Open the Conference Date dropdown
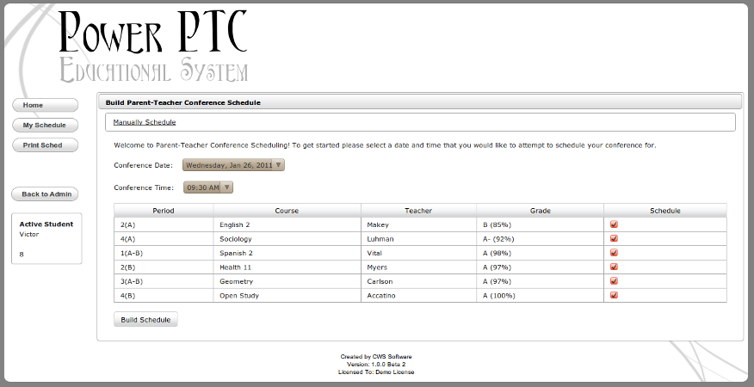 [x=233, y=165]
